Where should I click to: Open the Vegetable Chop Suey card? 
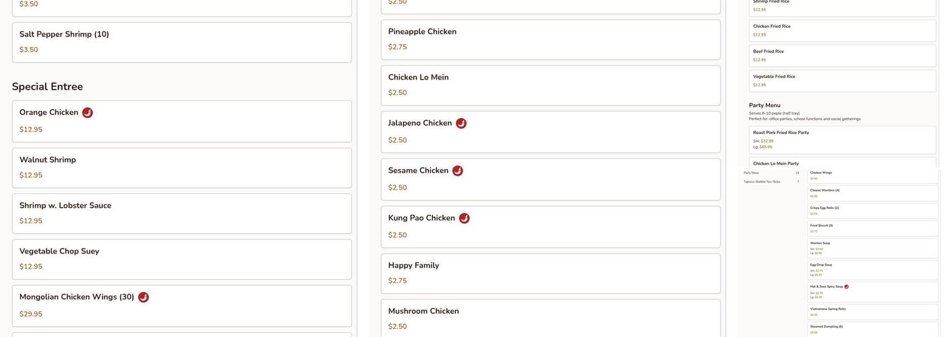coord(181,259)
